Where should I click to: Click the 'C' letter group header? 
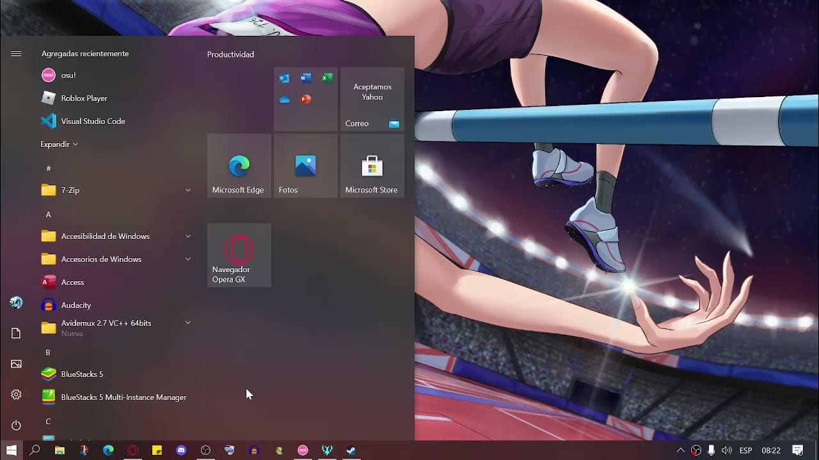tap(48, 422)
